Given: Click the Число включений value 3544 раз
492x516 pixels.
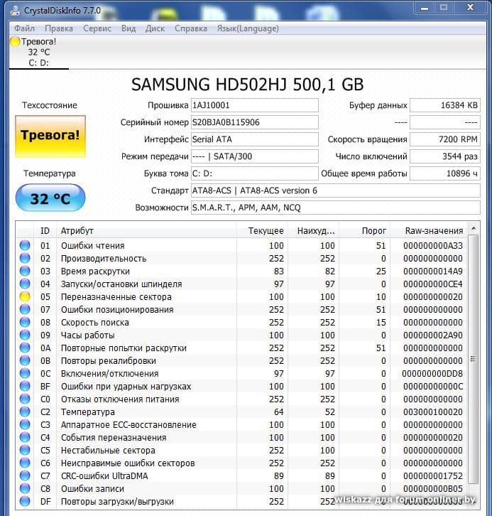Looking at the screenshot, I should coord(445,156).
